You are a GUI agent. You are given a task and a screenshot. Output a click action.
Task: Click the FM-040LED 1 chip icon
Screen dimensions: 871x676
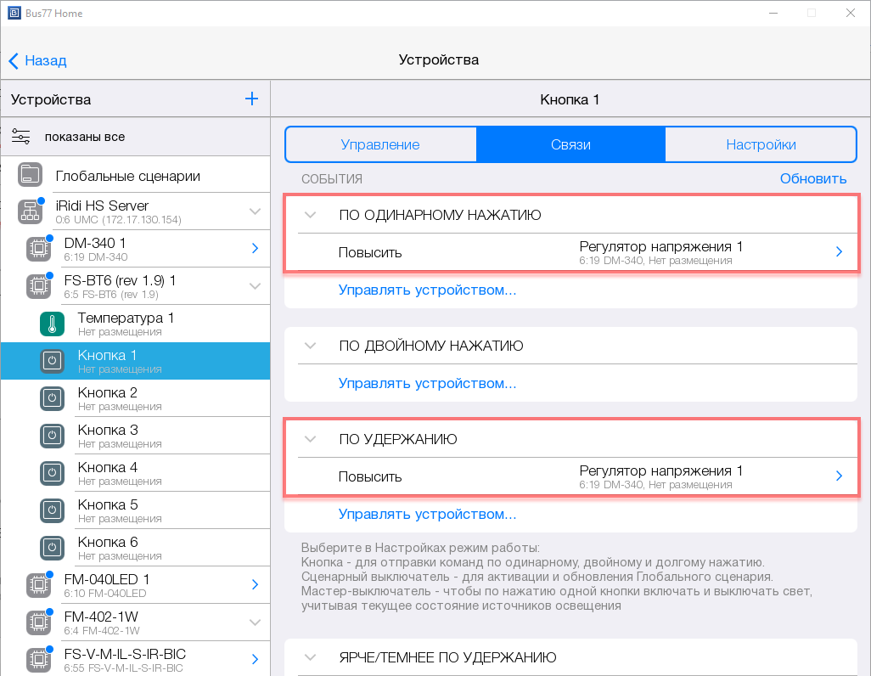coord(38,585)
